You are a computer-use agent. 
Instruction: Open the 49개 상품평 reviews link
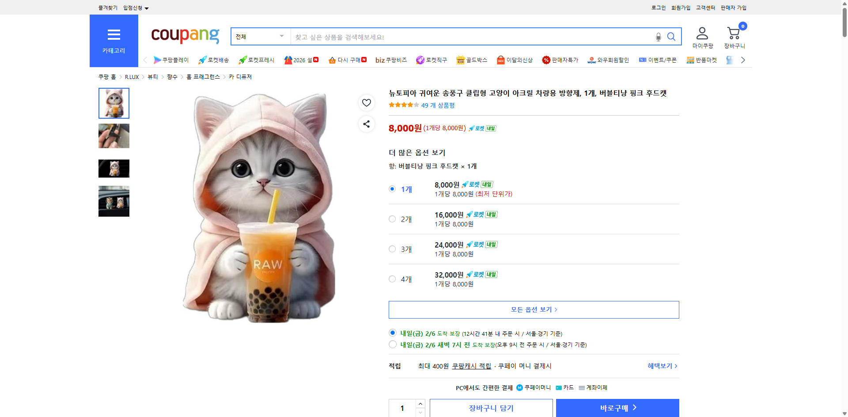(437, 105)
